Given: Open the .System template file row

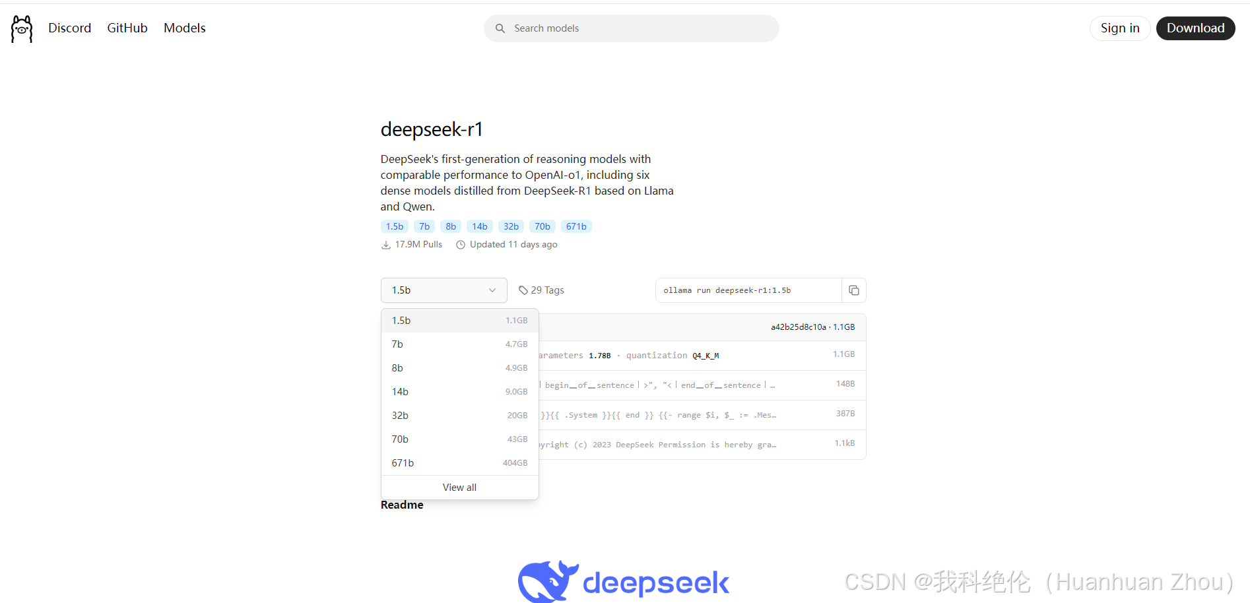Looking at the screenshot, I should pyautogui.click(x=702, y=415).
